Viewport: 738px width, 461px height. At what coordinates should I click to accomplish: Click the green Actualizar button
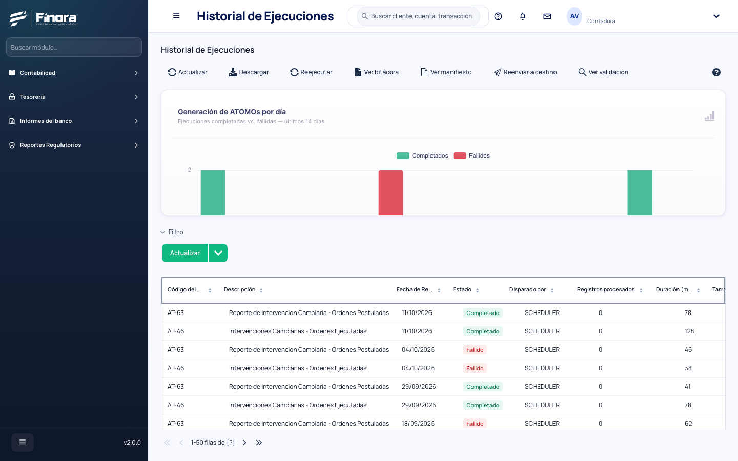point(185,253)
